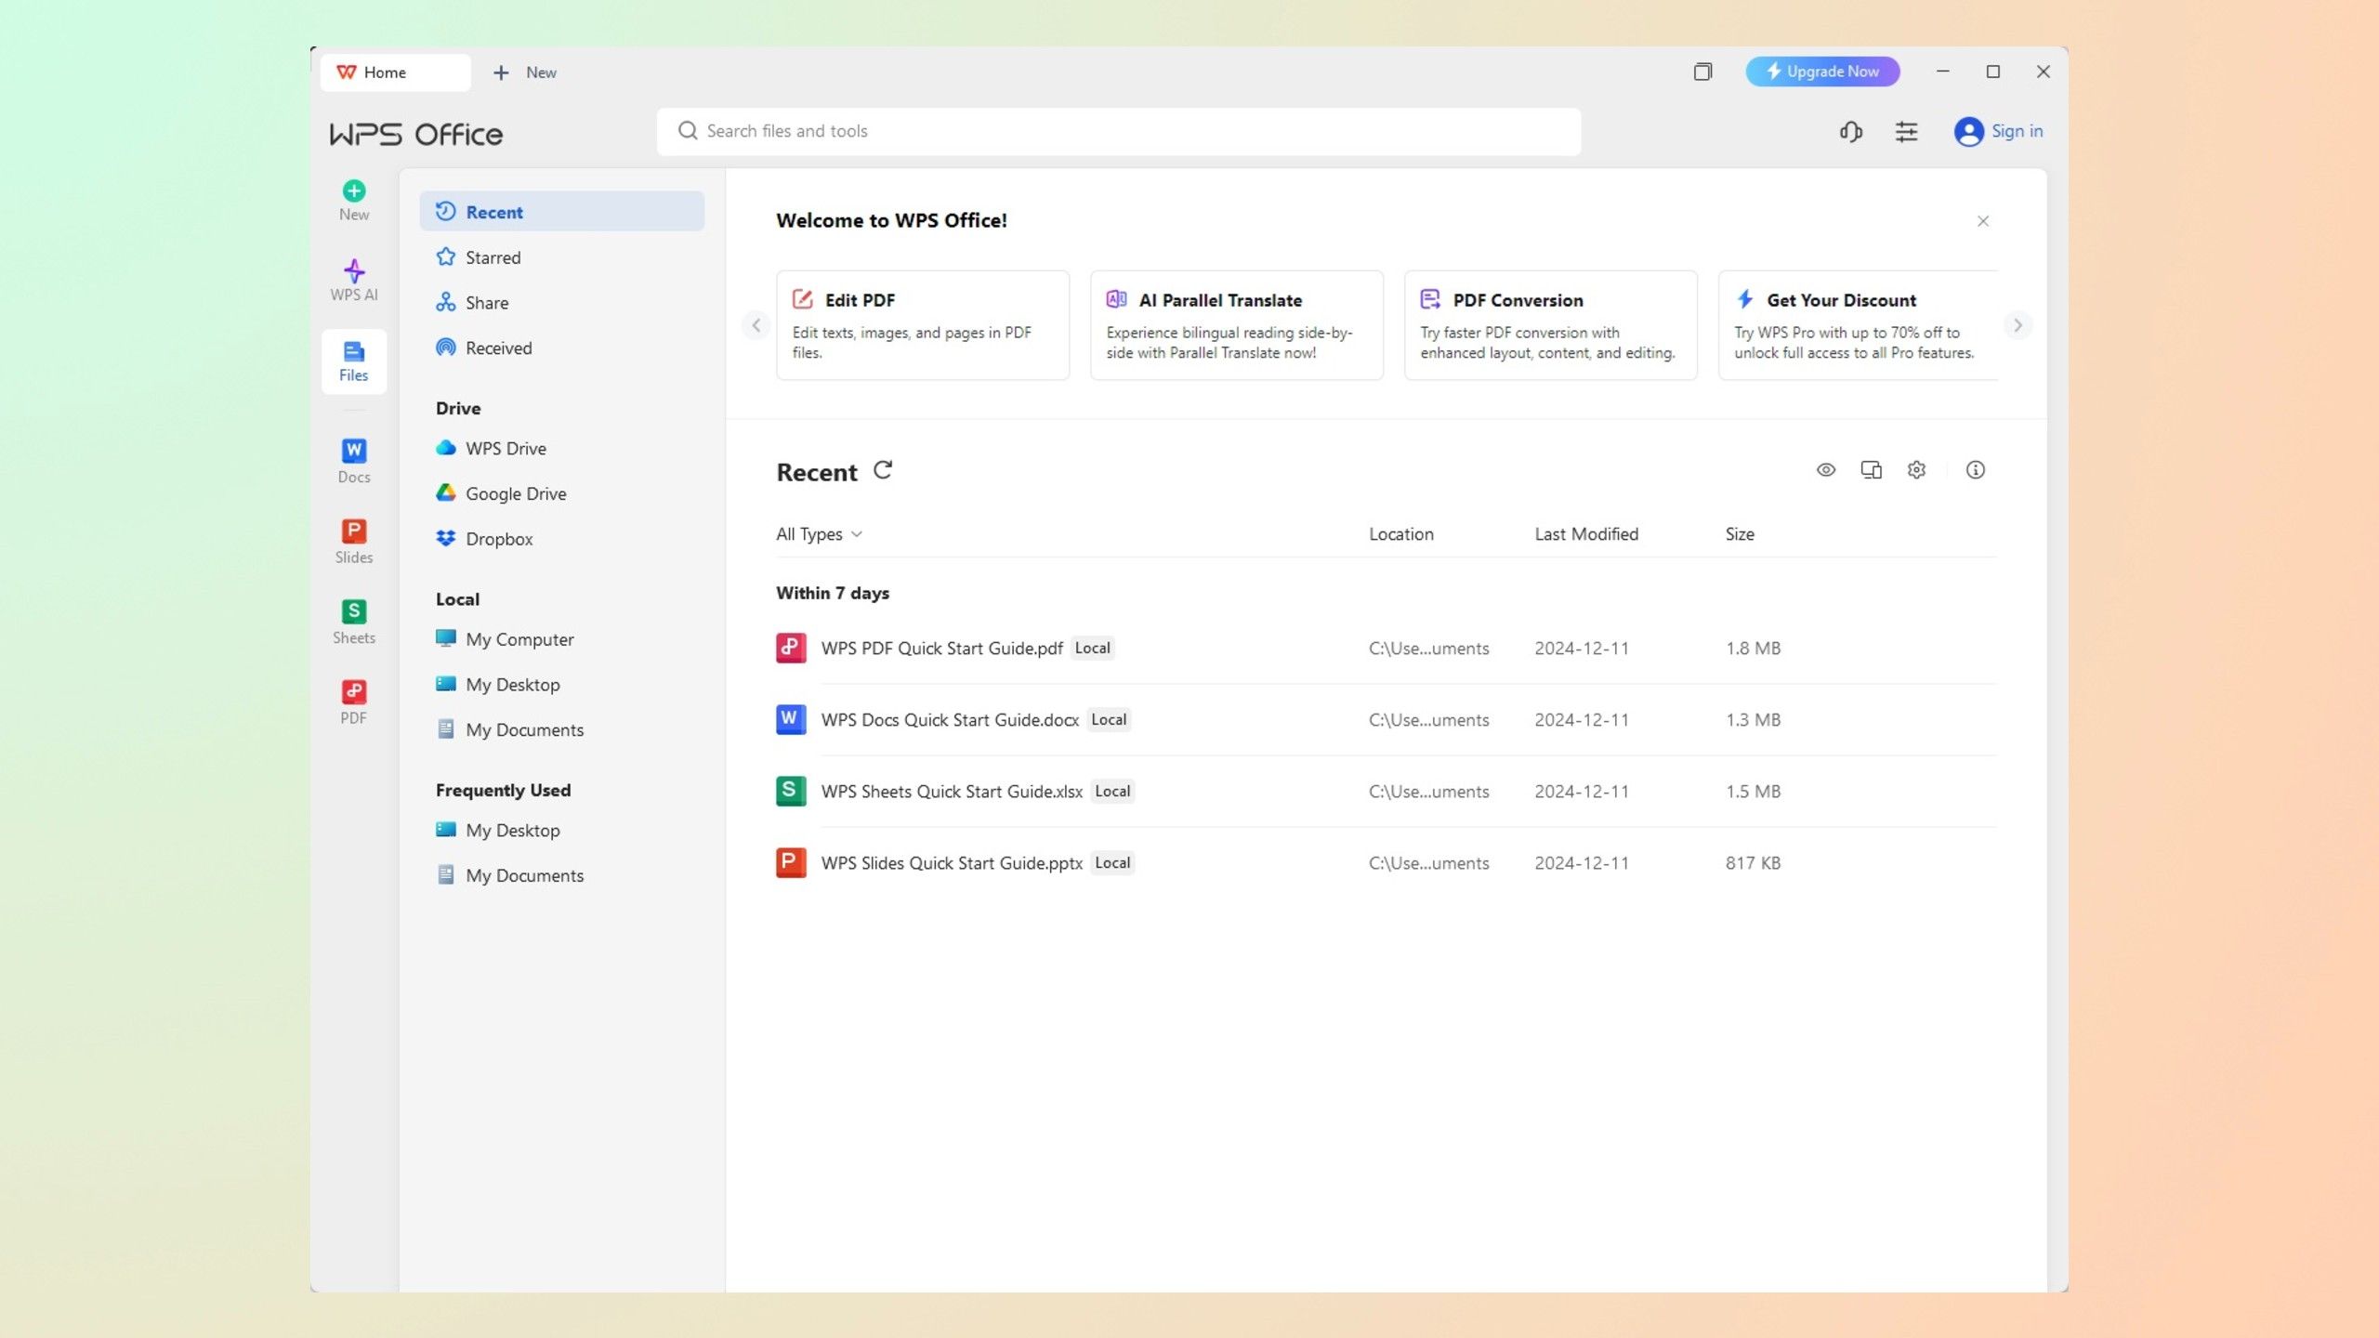The image size is (2379, 1338).
Task: Open My Desktop under Frequently Used
Action: 561,831
